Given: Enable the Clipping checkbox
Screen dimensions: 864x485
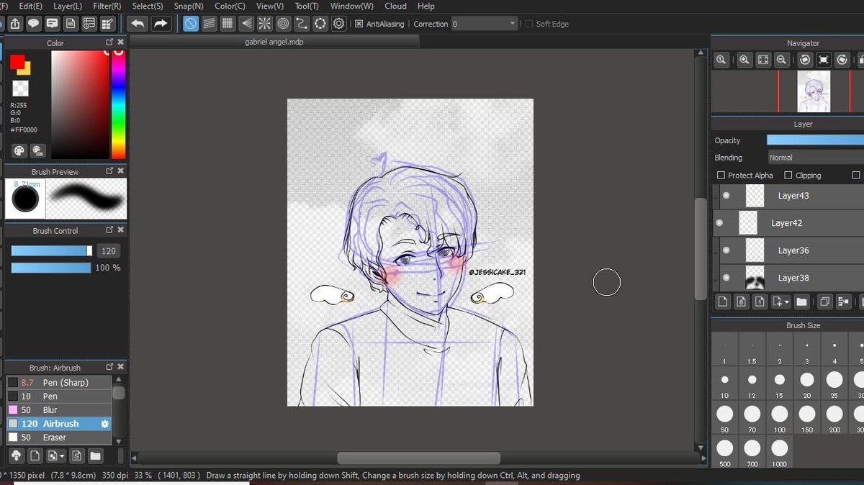Looking at the screenshot, I should pyautogui.click(x=788, y=176).
